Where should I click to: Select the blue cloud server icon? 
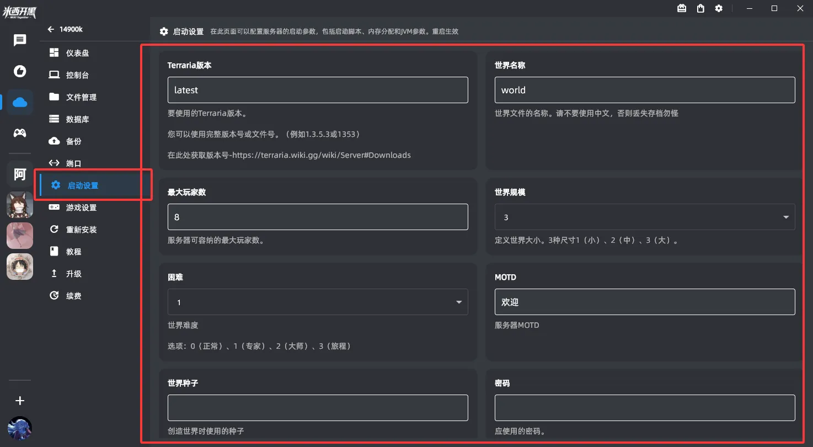point(20,102)
